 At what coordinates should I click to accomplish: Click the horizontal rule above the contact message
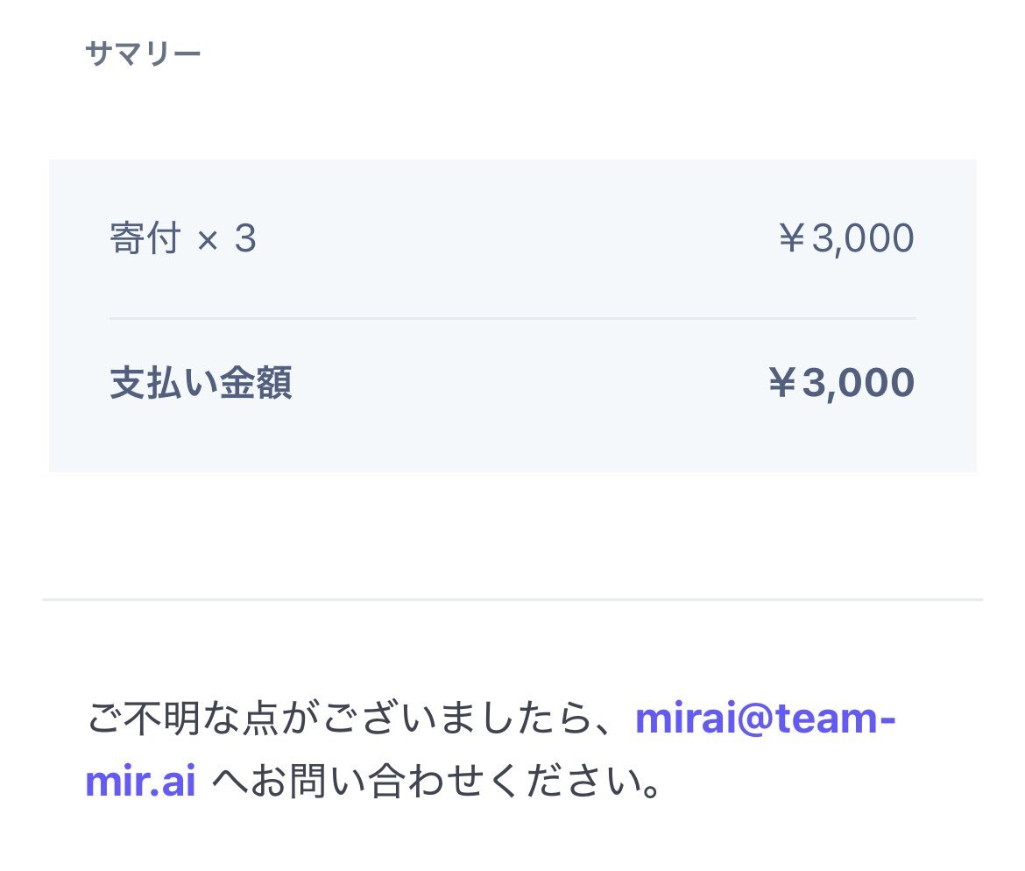click(512, 599)
